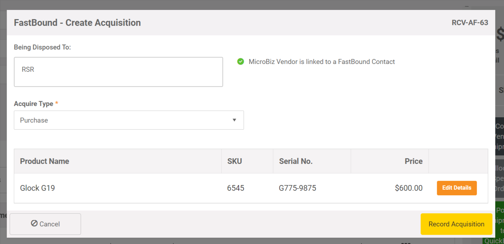Click the FastBound - Create Acquisition title
Image resolution: width=504 pixels, height=244 pixels.
[77, 23]
